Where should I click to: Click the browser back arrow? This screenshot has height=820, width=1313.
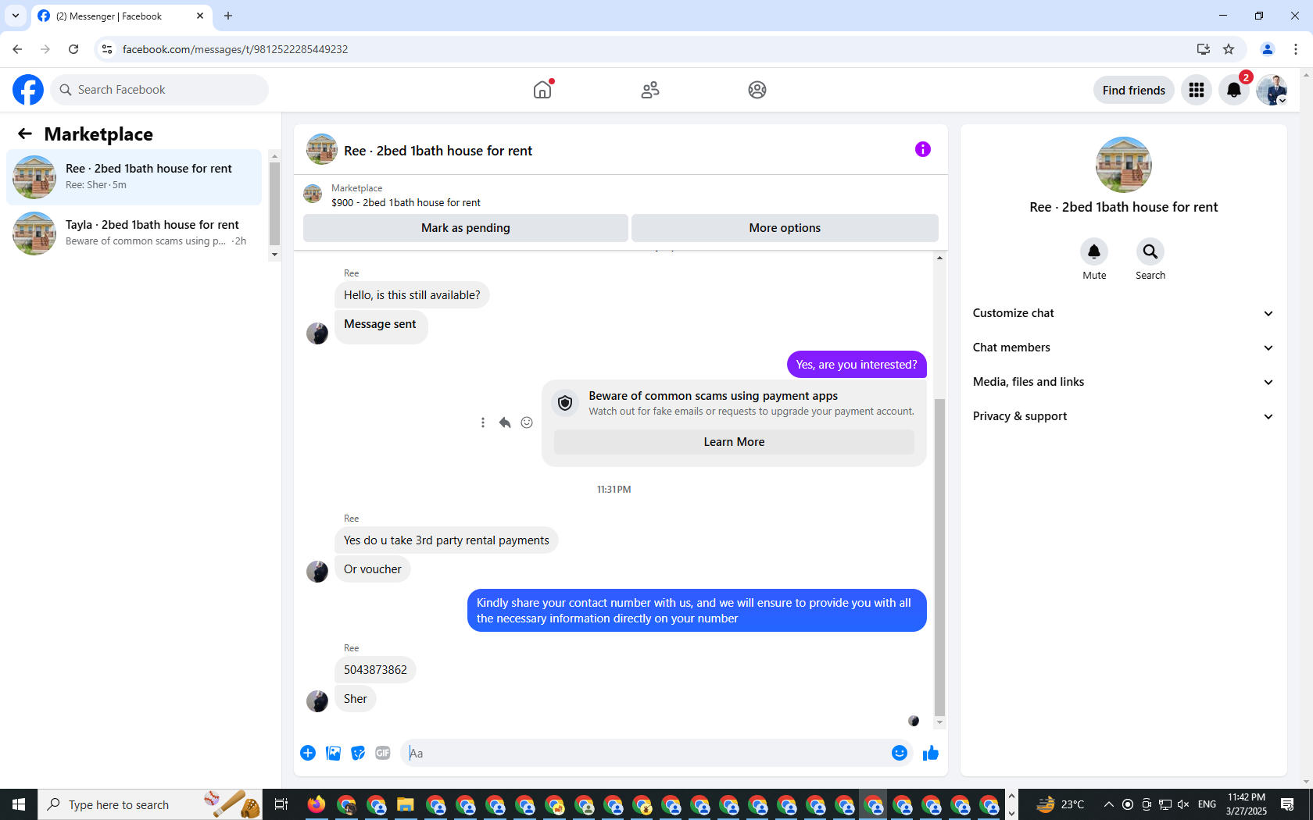(x=17, y=49)
